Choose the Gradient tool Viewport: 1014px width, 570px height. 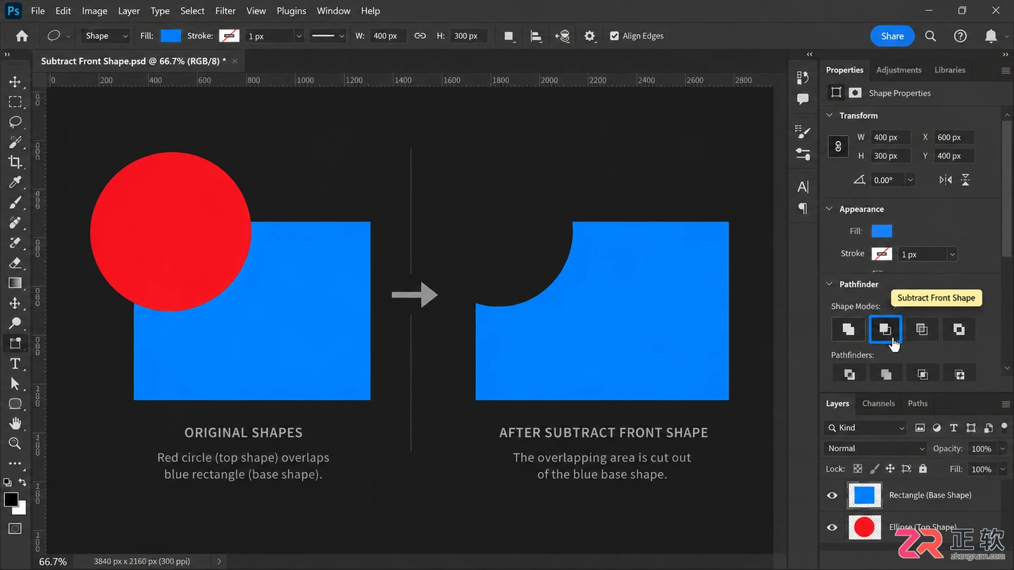(15, 283)
